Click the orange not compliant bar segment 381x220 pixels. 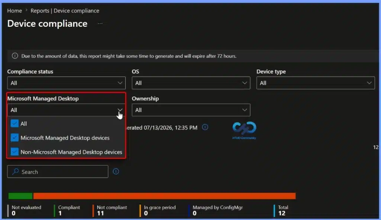164,196
